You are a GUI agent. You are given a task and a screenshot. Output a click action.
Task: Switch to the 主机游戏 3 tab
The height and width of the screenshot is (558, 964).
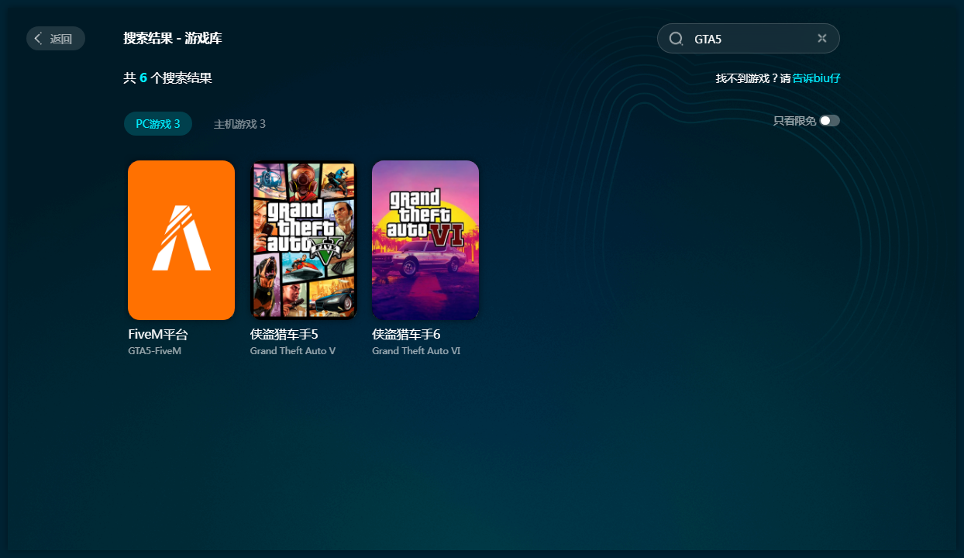[239, 124]
